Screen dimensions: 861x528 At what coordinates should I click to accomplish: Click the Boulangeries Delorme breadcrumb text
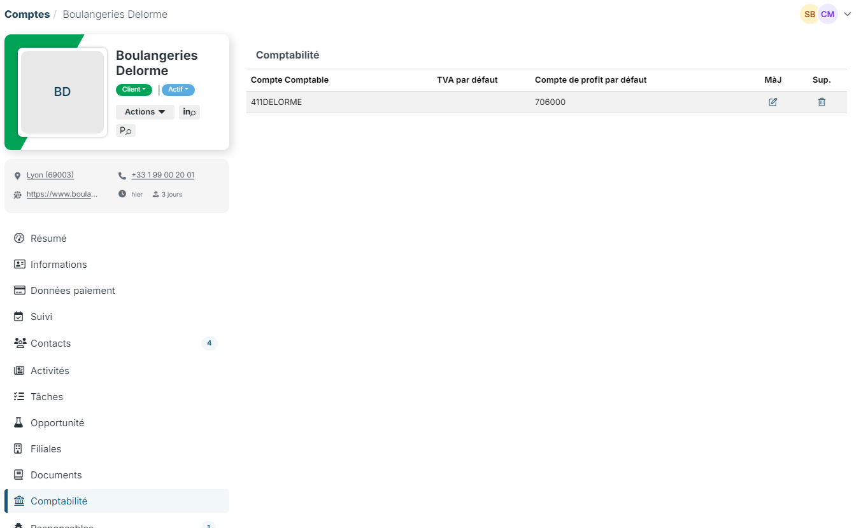click(115, 14)
